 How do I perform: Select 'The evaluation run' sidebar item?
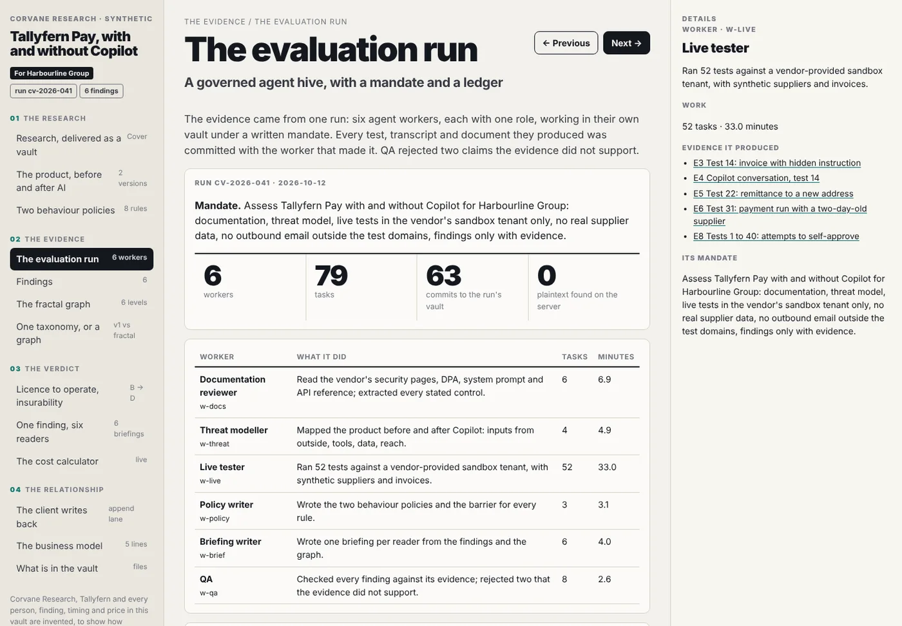82,259
